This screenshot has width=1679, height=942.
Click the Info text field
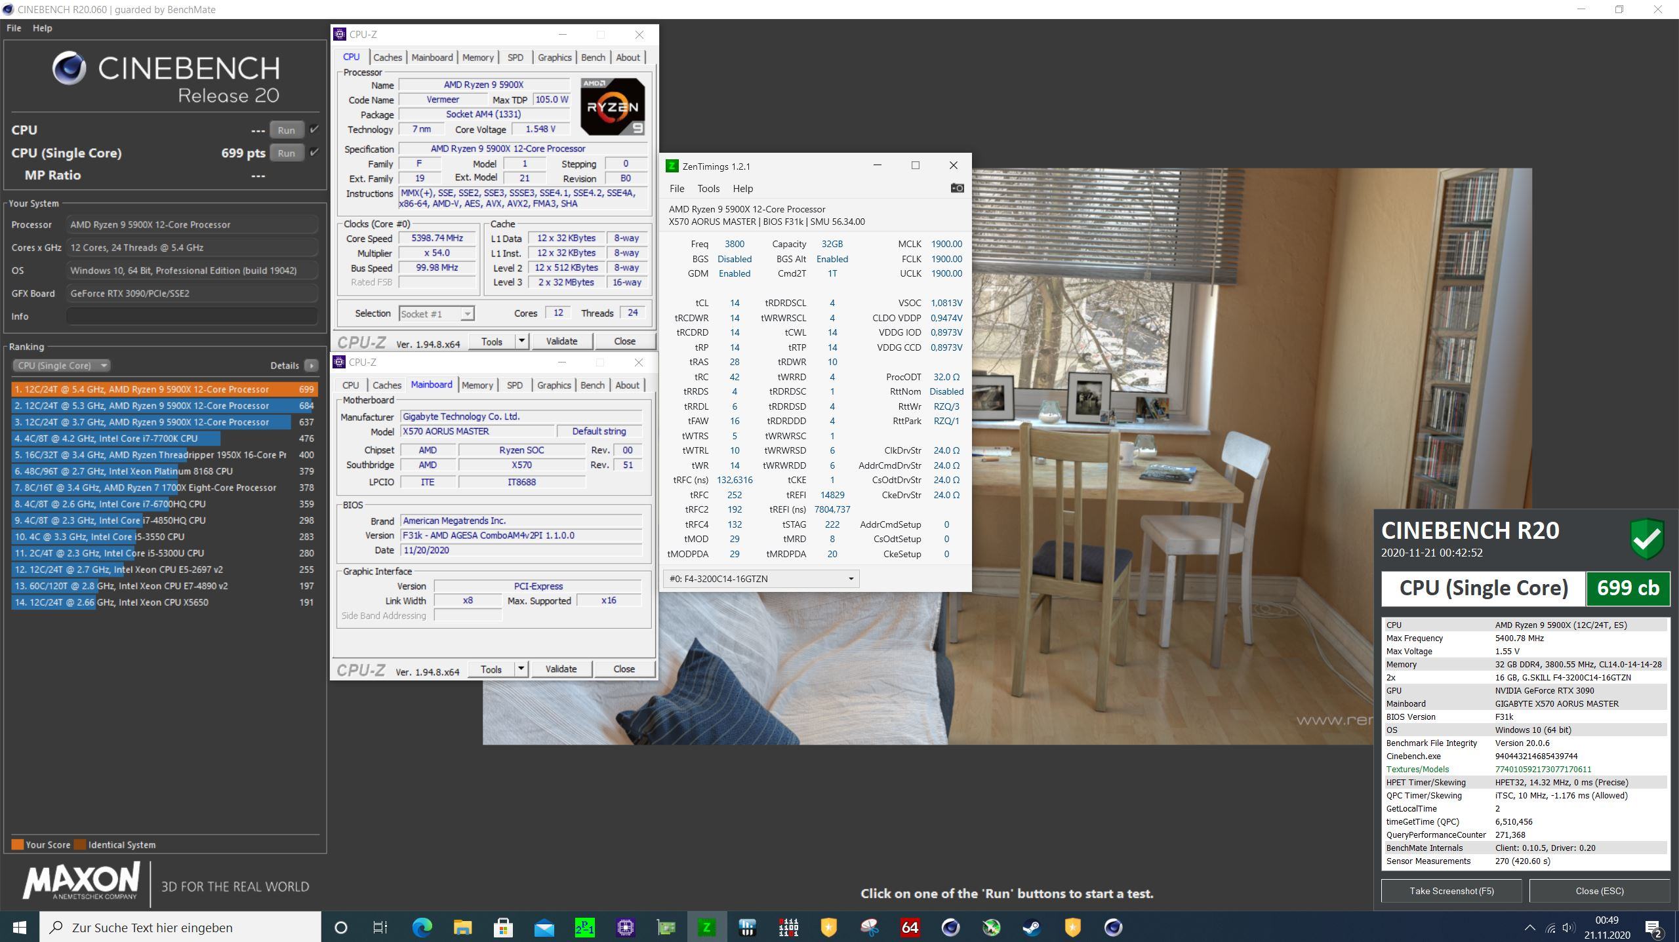tap(192, 317)
